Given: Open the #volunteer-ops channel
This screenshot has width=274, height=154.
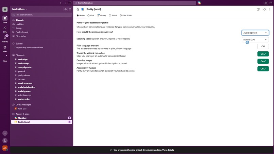Looking at the screenshot, I should pos(41,95).
